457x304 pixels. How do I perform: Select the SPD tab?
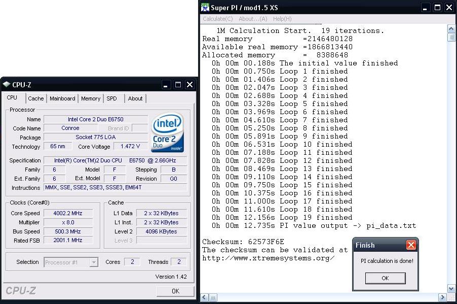pyautogui.click(x=111, y=98)
